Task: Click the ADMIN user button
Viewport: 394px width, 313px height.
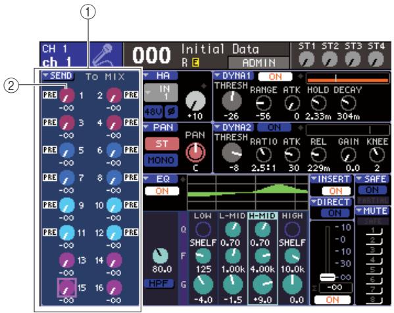Action: [x=259, y=62]
